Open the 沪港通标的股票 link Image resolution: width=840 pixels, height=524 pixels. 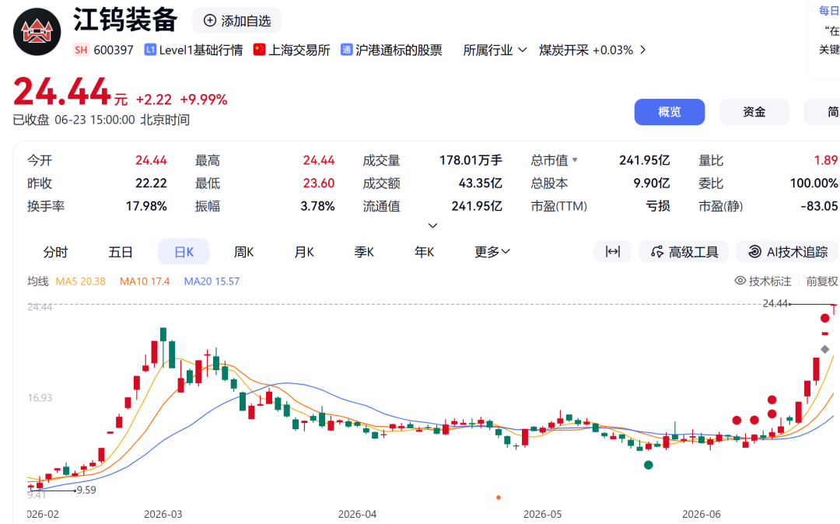[x=398, y=50]
